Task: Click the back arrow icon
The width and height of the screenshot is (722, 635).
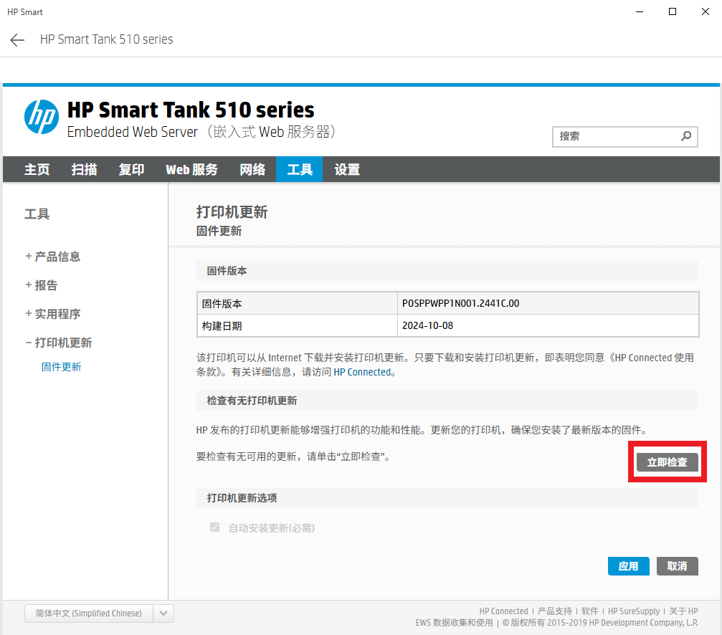Action: [17, 40]
